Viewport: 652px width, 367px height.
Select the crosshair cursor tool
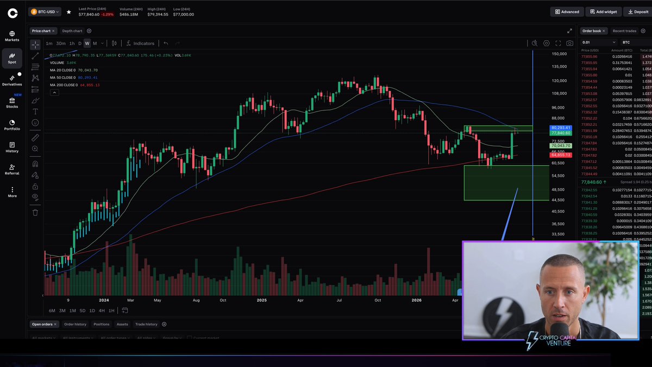point(35,45)
